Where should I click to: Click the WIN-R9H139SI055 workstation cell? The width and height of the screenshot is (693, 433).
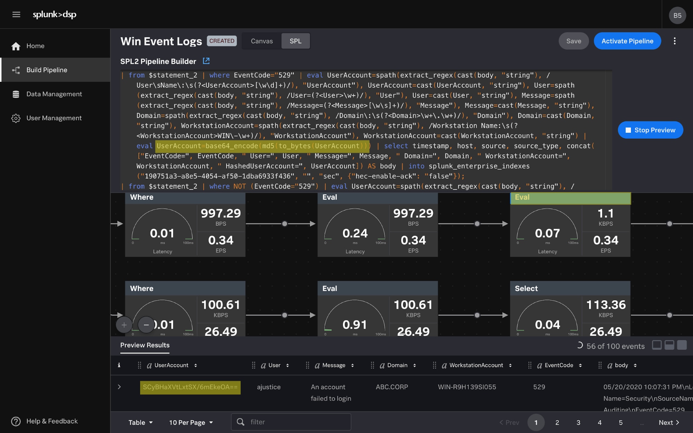467,387
